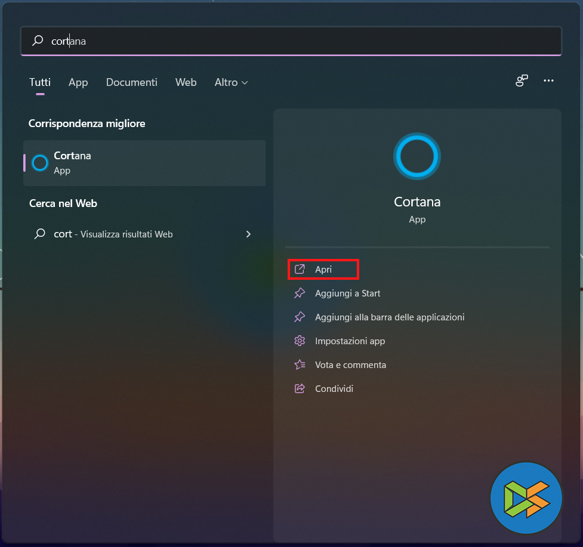Choose Vota e commenta
This screenshot has height=547, width=583.
(x=350, y=365)
